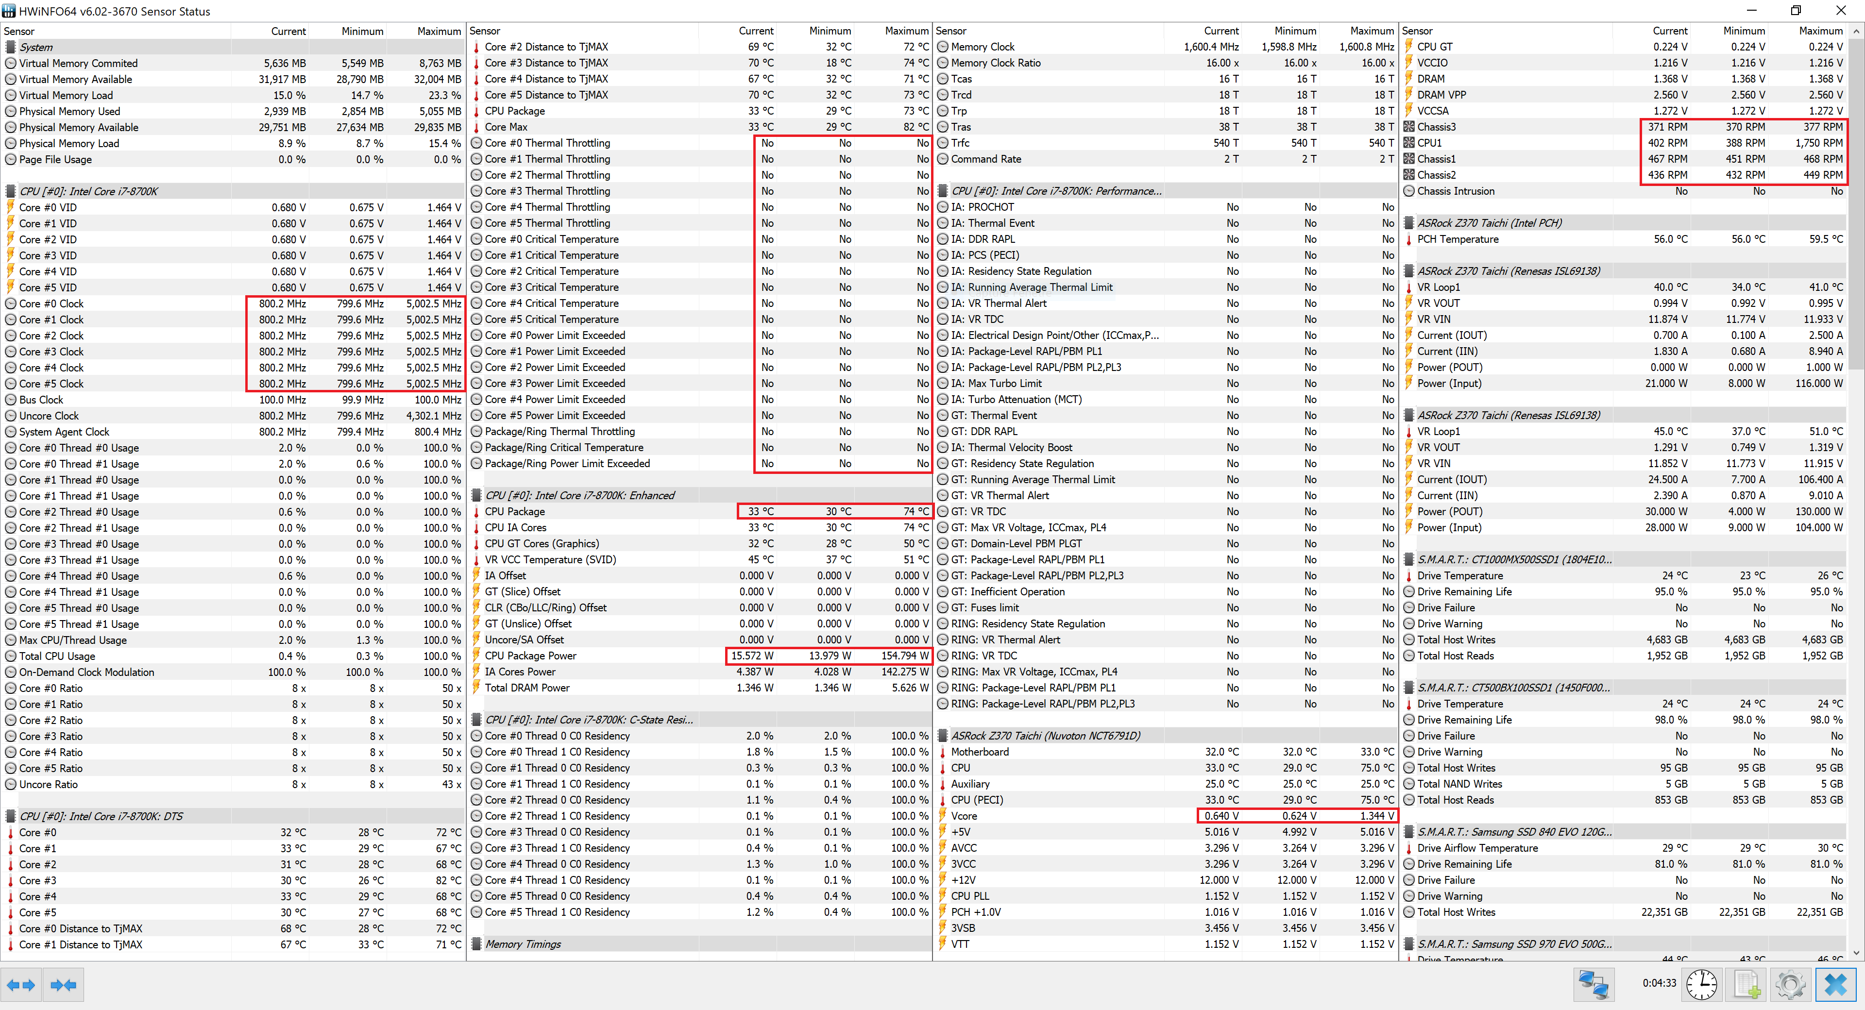
Task: Open remote monitoring network computers icon
Action: tap(1593, 985)
